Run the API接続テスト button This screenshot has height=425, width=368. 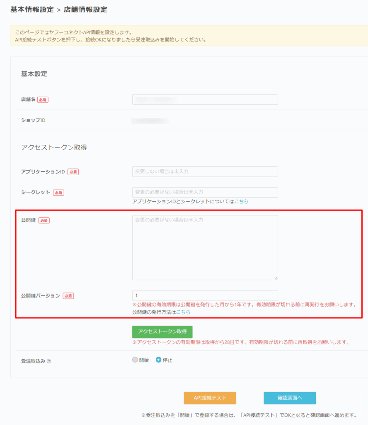[210, 398]
